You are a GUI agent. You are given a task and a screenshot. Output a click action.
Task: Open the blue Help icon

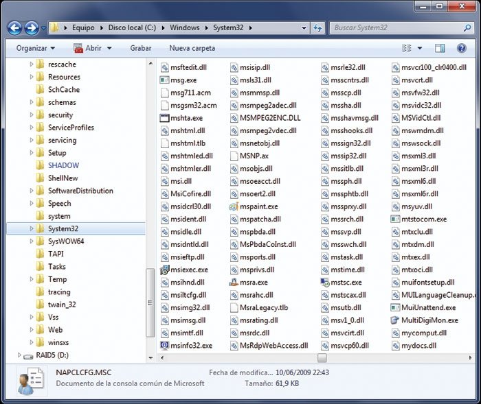pyautogui.click(x=461, y=48)
